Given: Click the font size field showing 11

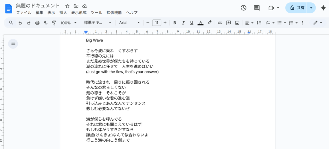Looking at the screenshot, I should [x=156, y=23].
